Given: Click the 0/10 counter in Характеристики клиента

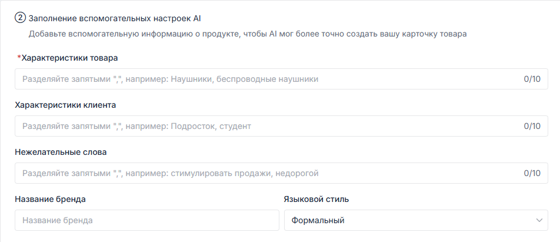Looking at the screenshot, I should [x=532, y=126].
